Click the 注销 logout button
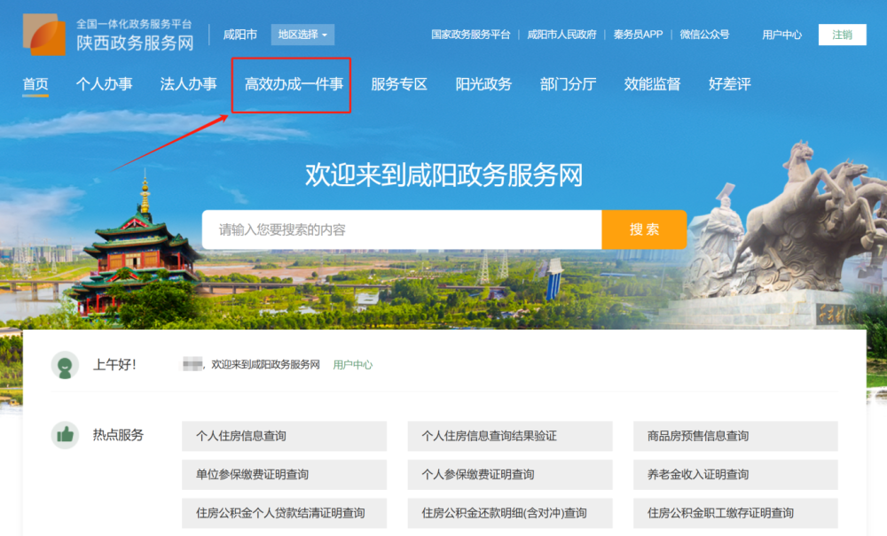This screenshot has height=536, width=887. (x=842, y=35)
